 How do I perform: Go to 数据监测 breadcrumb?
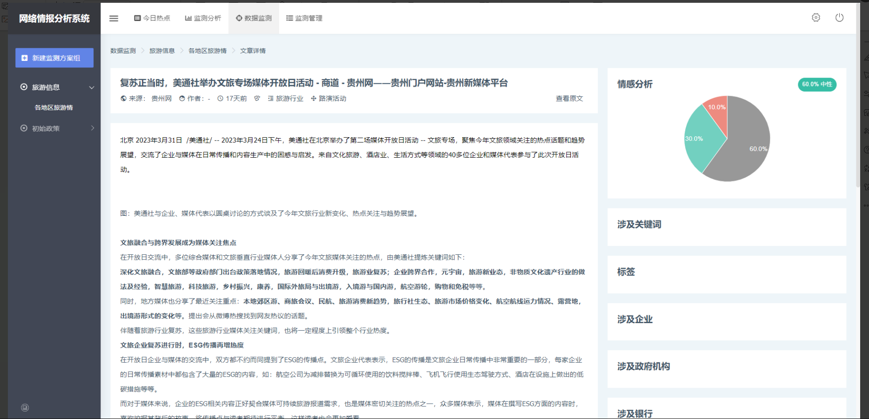pyautogui.click(x=123, y=51)
